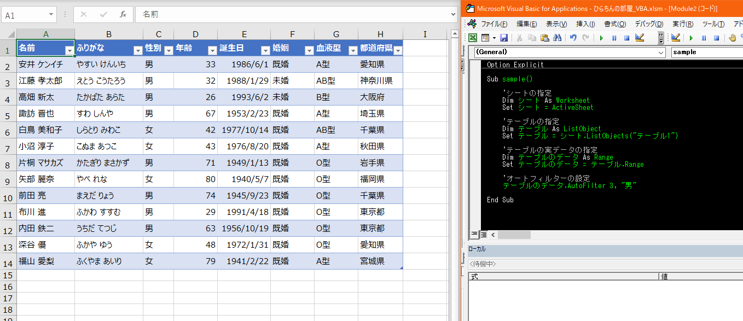This screenshot has height=321, width=743.
Task: Select the cell containing 白鳥 美和子
Action: (46, 130)
